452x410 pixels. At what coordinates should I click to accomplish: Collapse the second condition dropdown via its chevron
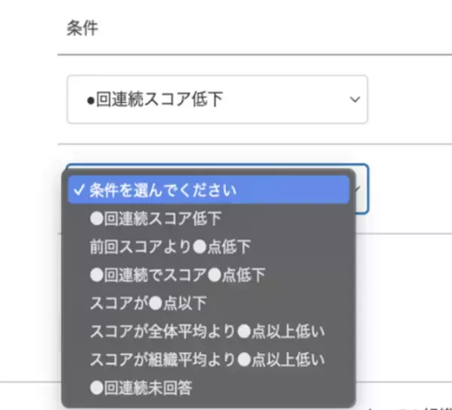[360, 188]
